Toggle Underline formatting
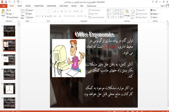Image resolution: width=169 pixels, height=112 pixels. pyautogui.click(x=43, y=16)
